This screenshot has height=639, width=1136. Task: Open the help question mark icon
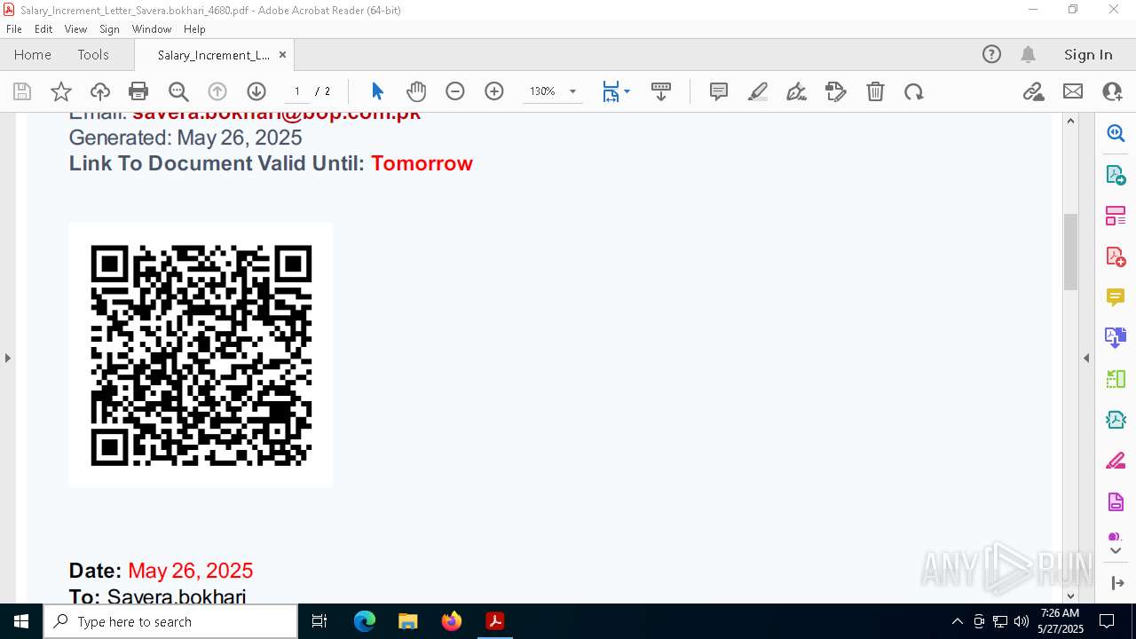coord(991,54)
